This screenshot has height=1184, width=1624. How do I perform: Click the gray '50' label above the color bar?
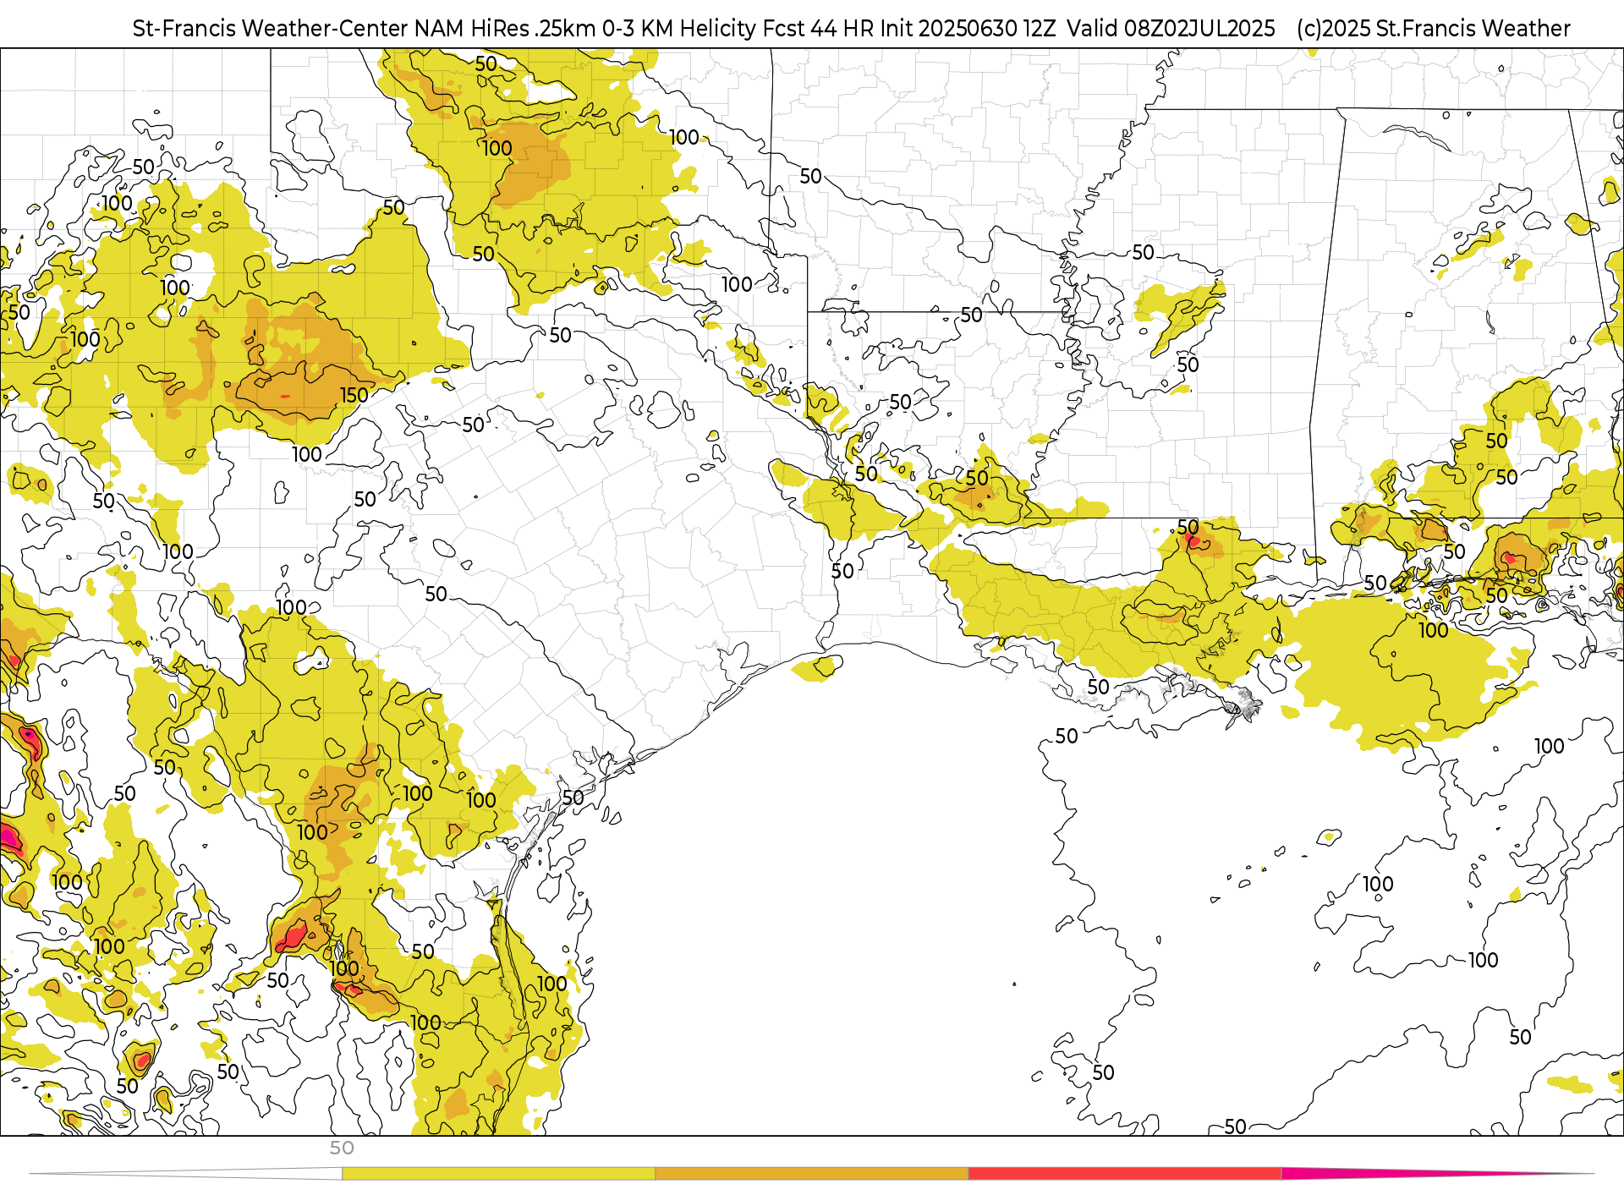[342, 1148]
